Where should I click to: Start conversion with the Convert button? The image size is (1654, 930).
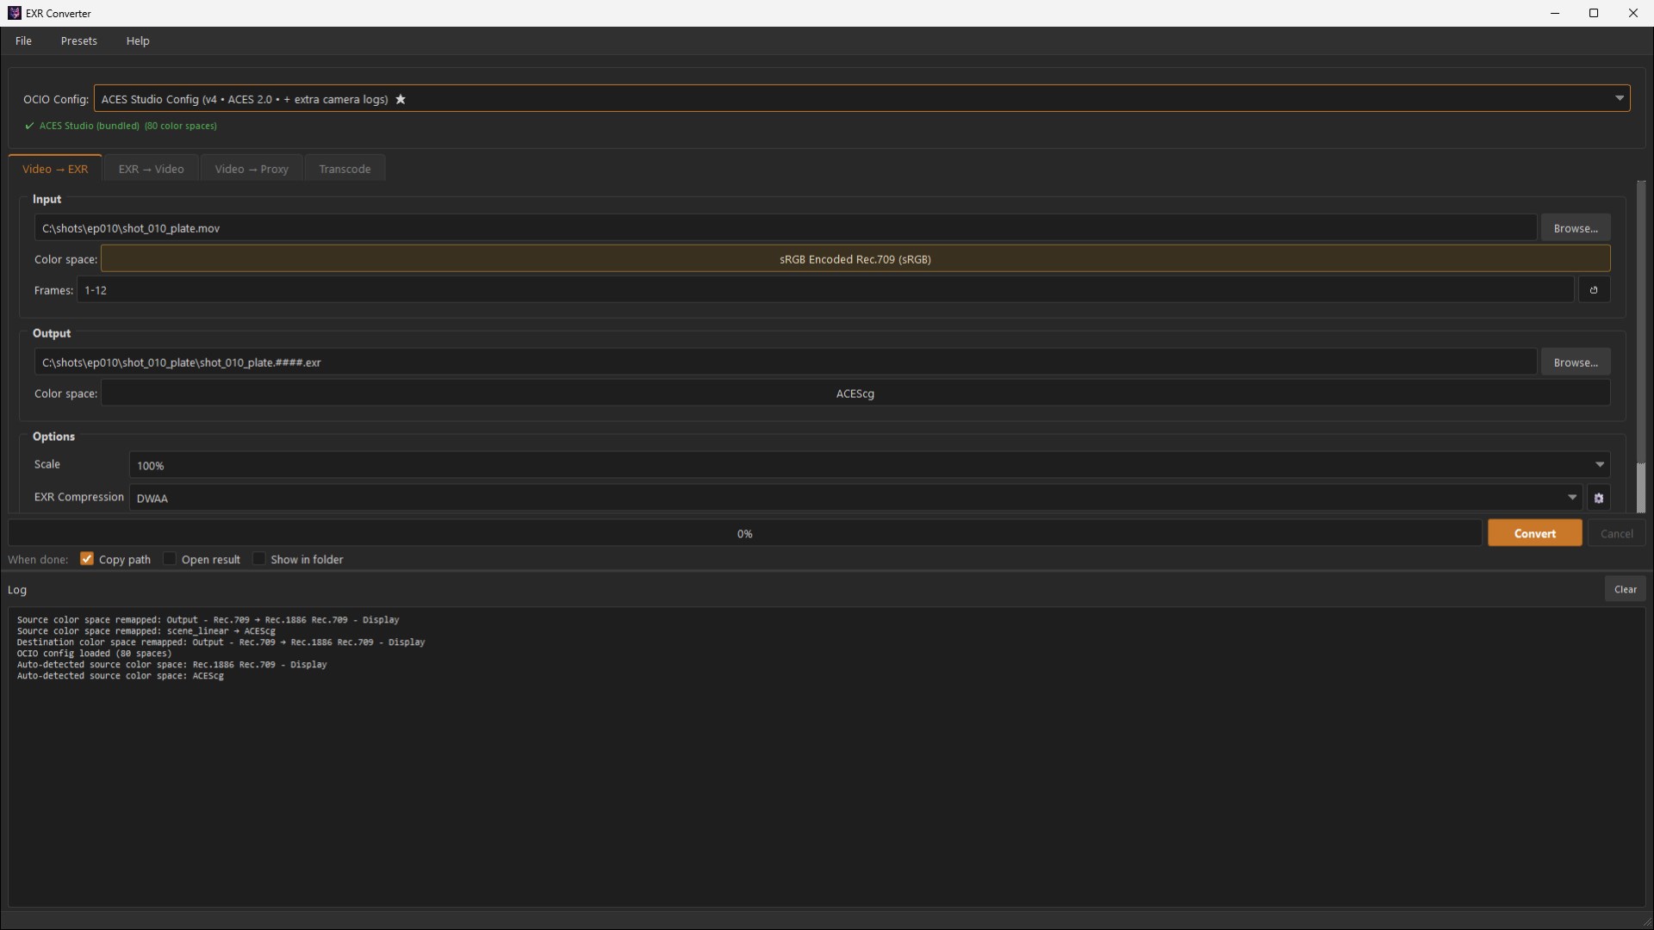[x=1534, y=533]
